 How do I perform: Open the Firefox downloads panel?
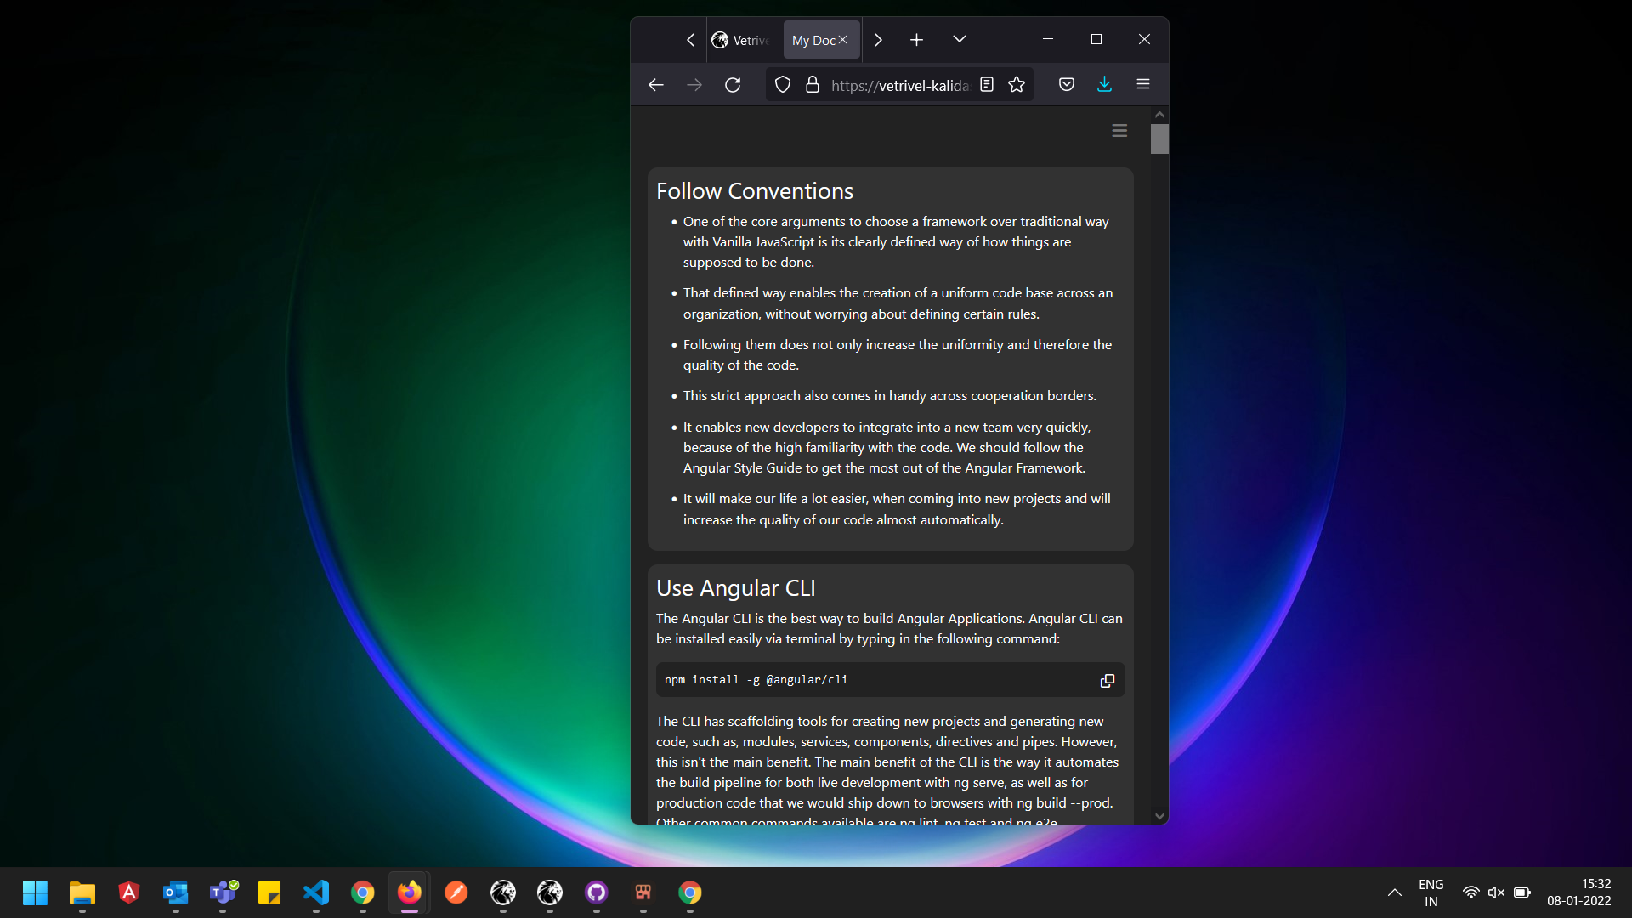(x=1104, y=83)
